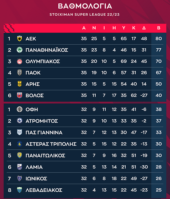170x199 pixels.
Task: Click the Aris yellow crest icon
Action: click(19, 84)
